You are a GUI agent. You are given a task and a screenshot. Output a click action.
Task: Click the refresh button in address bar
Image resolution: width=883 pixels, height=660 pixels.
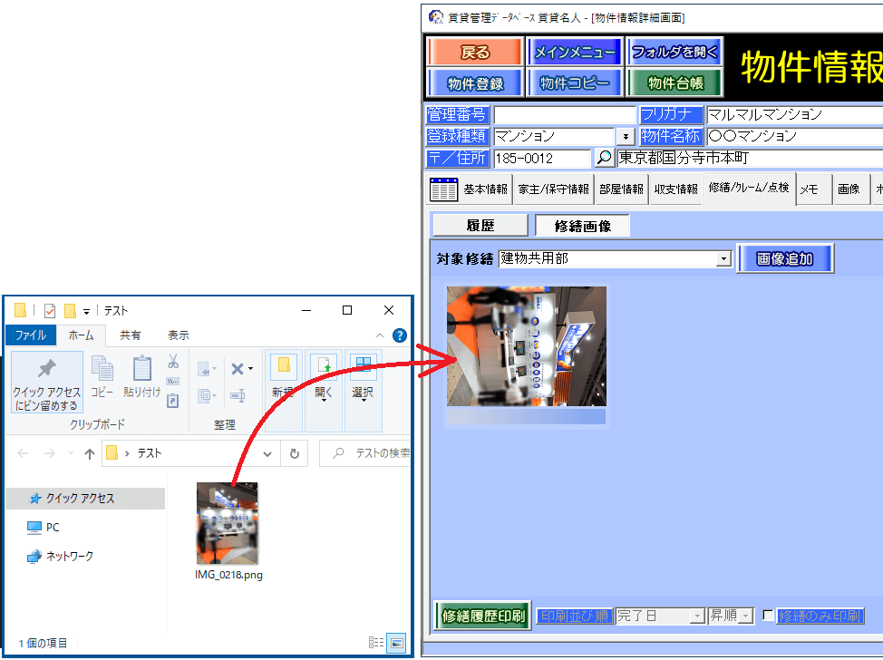click(295, 453)
